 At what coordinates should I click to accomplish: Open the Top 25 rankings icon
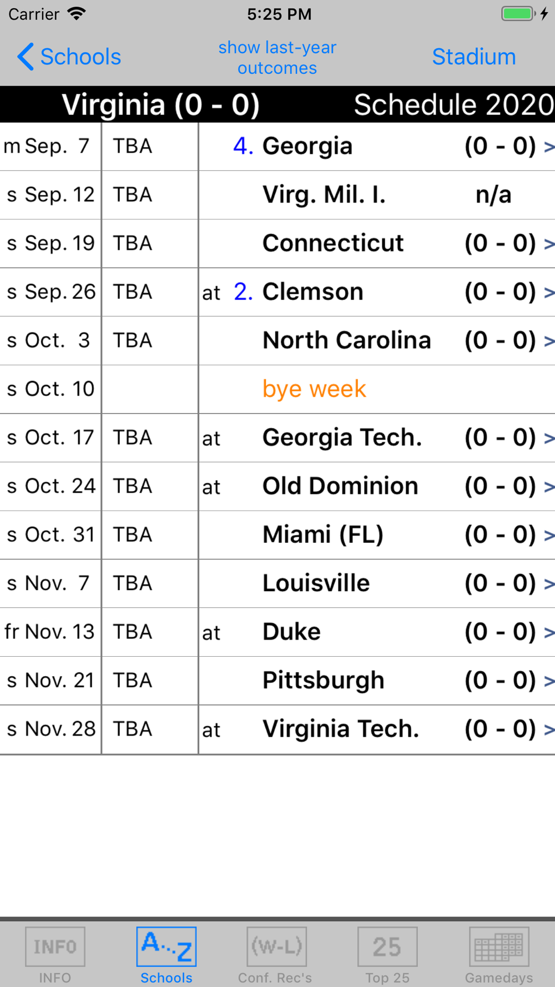click(387, 946)
